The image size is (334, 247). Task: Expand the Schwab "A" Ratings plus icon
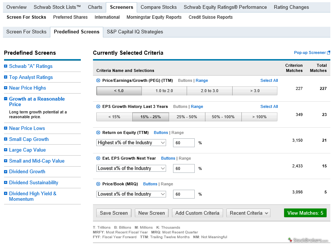(6, 66)
